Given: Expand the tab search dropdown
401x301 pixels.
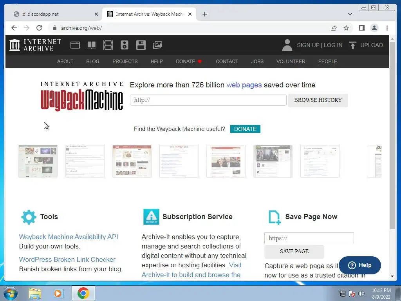Looking at the screenshot, I should point(350,14).
